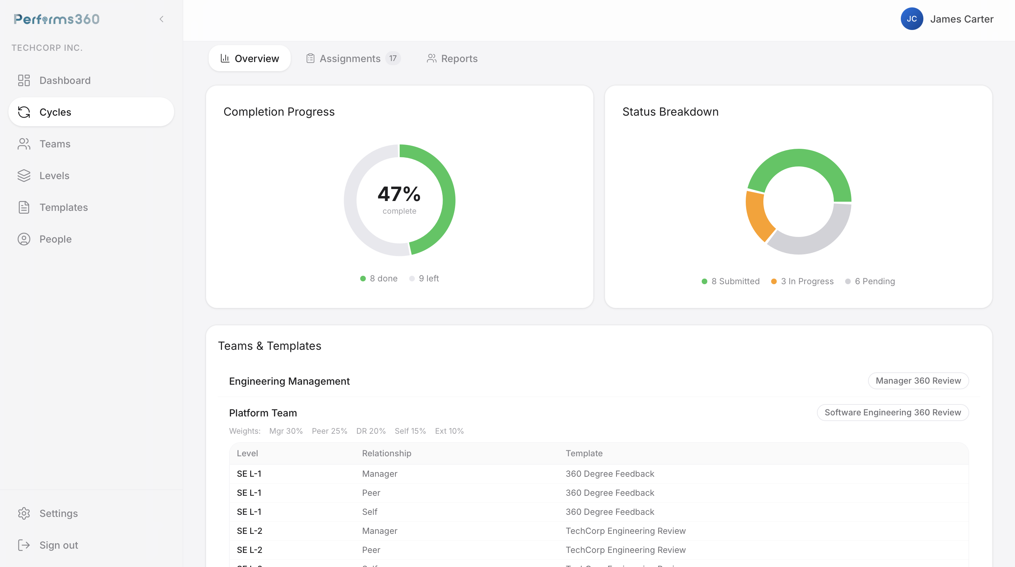Expand the Engineering Management team row
This screenshot has width=1015, height=567.
click(x=289, y=381)
